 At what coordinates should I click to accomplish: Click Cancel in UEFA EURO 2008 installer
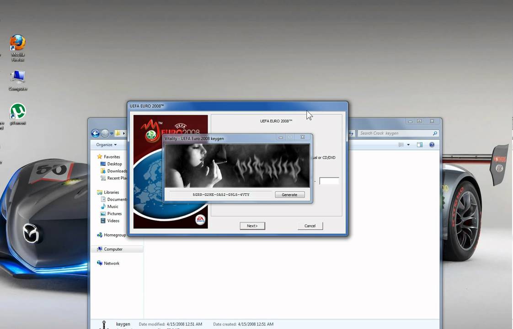tap(310, 226)
